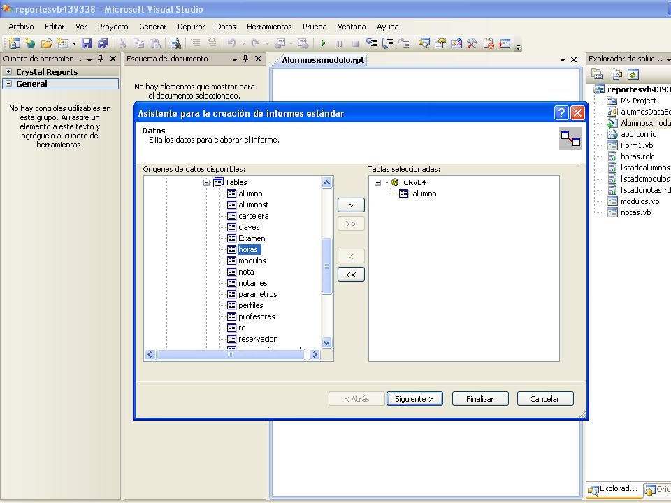Click the scroll right arrow of data sources list
Viewport: 671px width, 503px height.
click(315, 355)
